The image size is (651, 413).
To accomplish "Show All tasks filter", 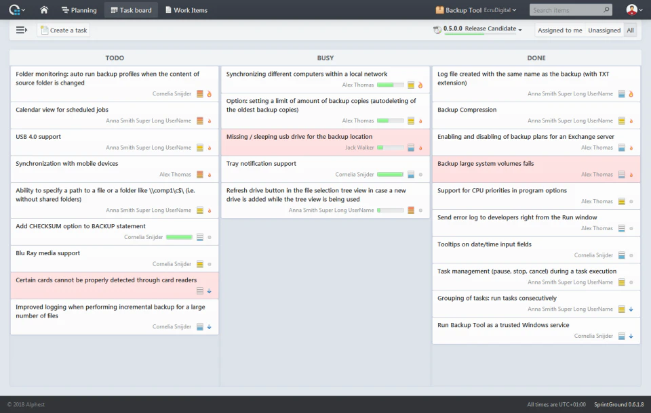I will tap(630, 30).
